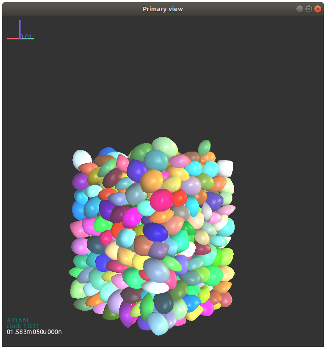Minimize the Primary view window
The width and height of the screenshot is (328, 351).
pos(299,9)
